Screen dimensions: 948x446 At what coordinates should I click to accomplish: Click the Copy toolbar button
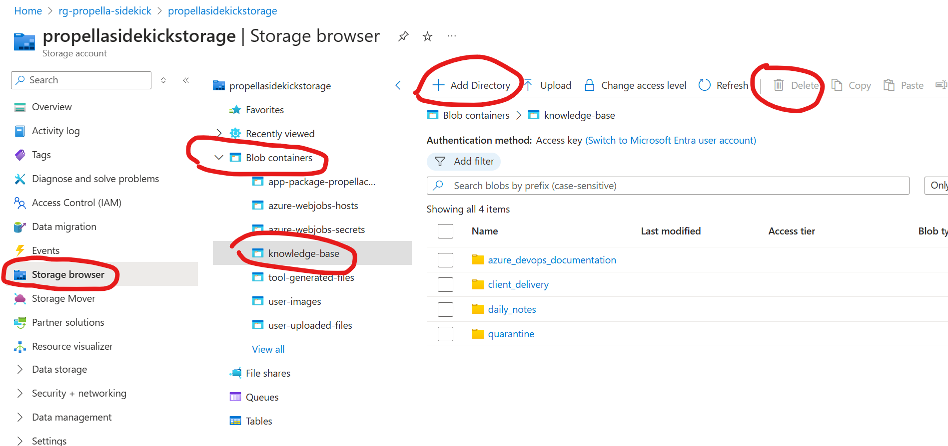click(x=851, y=85)
